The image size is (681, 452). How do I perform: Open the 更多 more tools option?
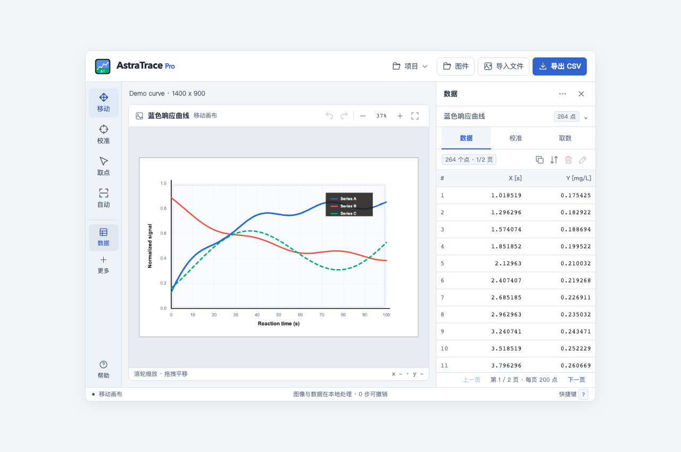pyautogui.click(x=104, y=265)
